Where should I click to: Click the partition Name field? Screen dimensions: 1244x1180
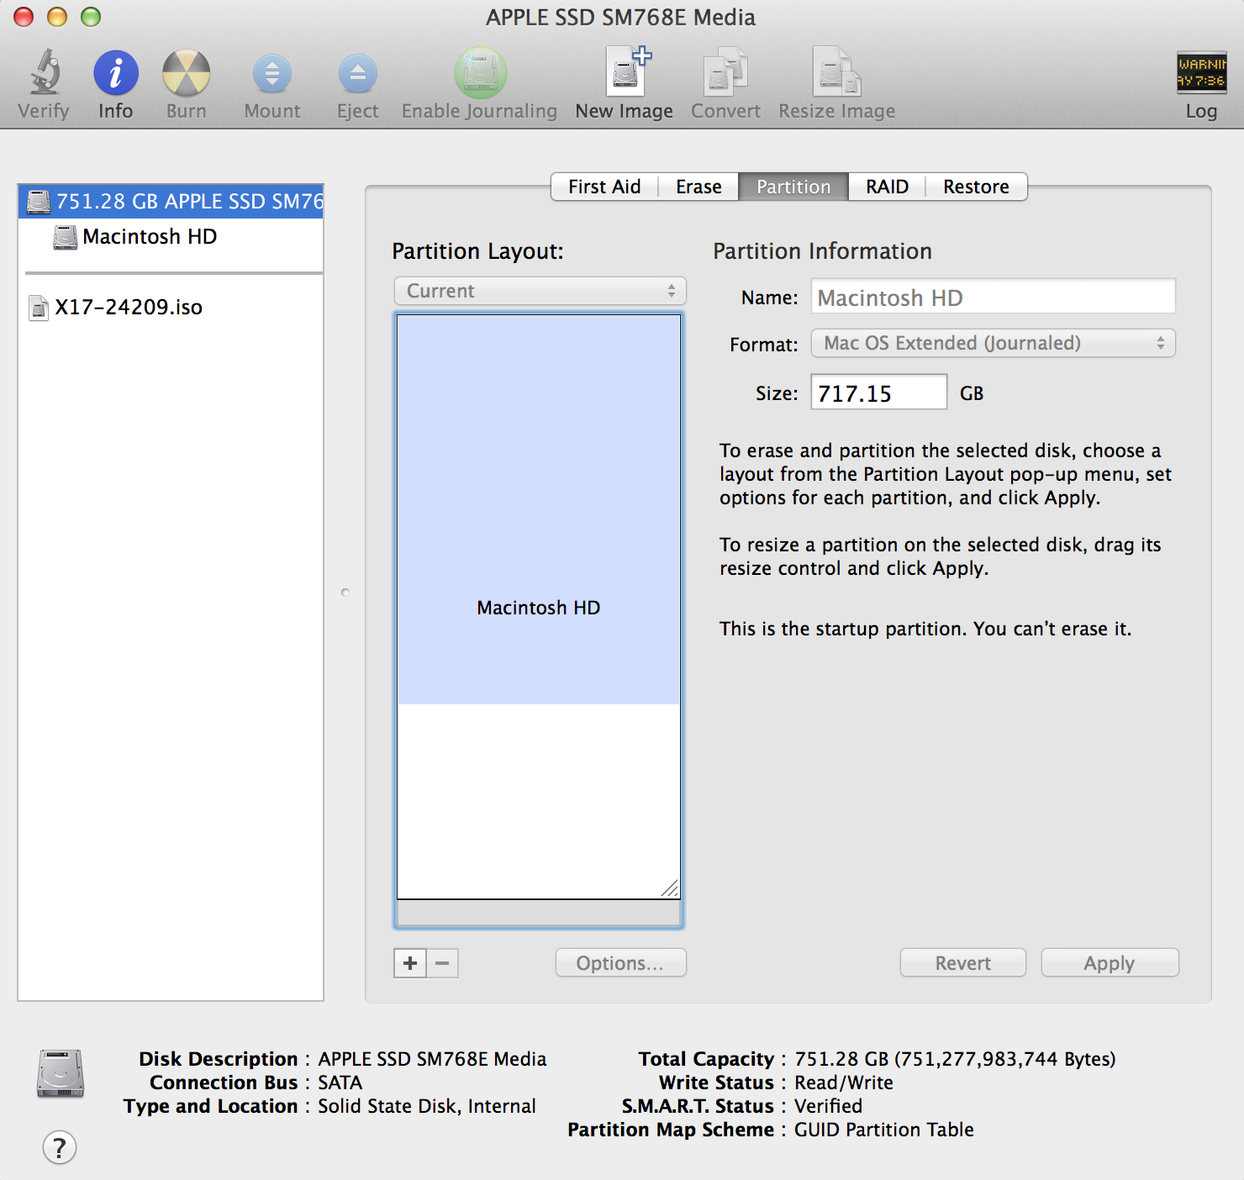(x=993, y=297)
